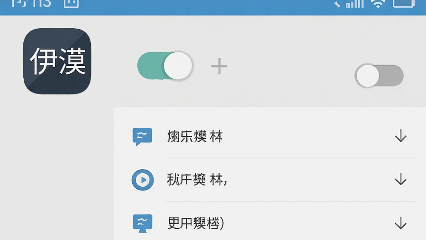Tap the square notification icon in status bar

(71, 3)
